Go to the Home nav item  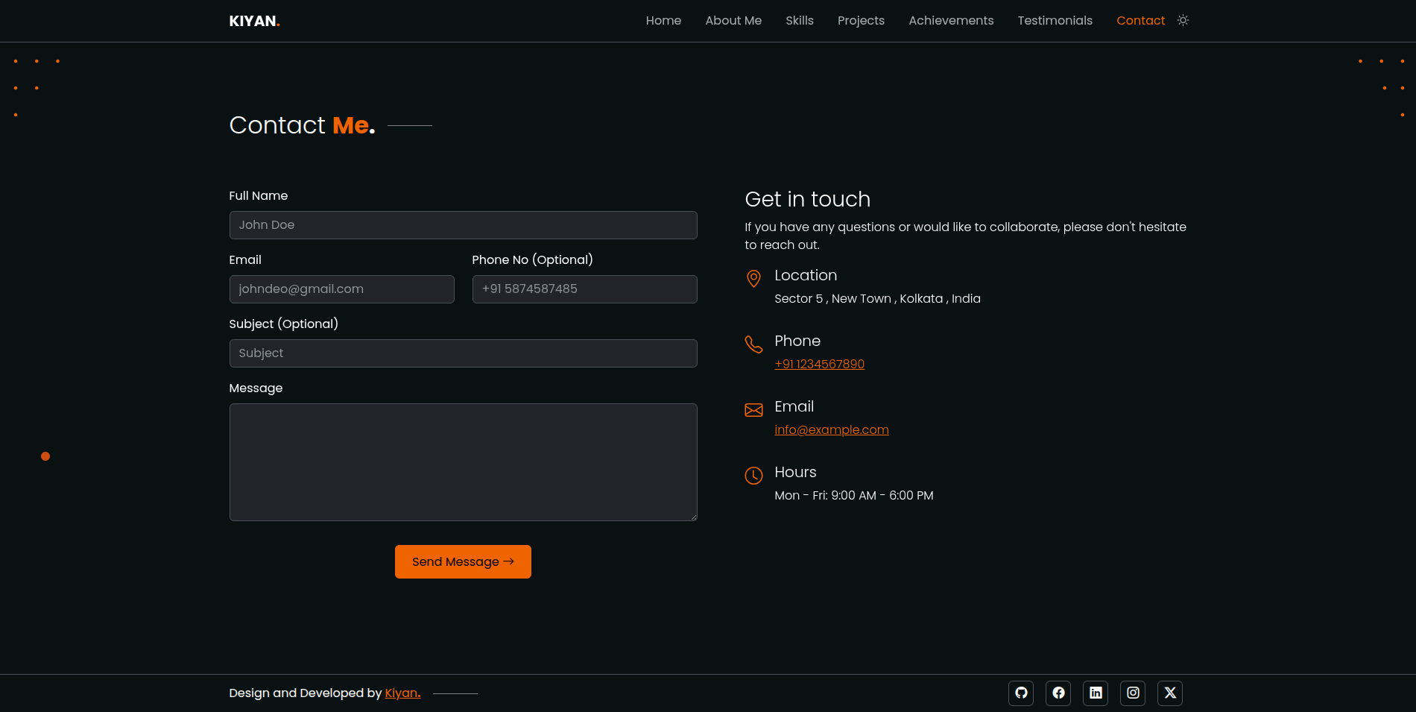663,21
